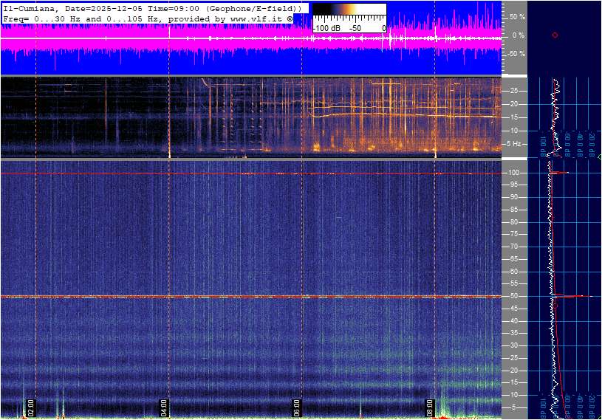Jump to the 06:00 time marker
The image size is (602, 420).
click(x=296, y=406)
